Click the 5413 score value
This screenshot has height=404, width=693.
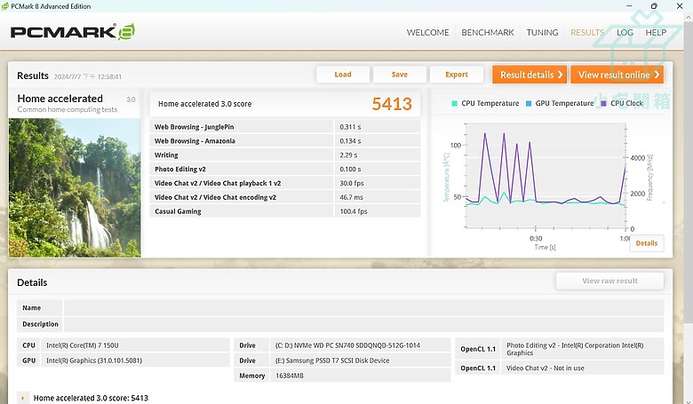click(392, 104)
